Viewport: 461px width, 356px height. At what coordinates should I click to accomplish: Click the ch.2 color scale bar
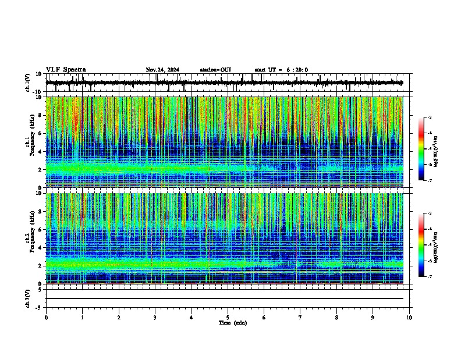[x=421, y=245]
